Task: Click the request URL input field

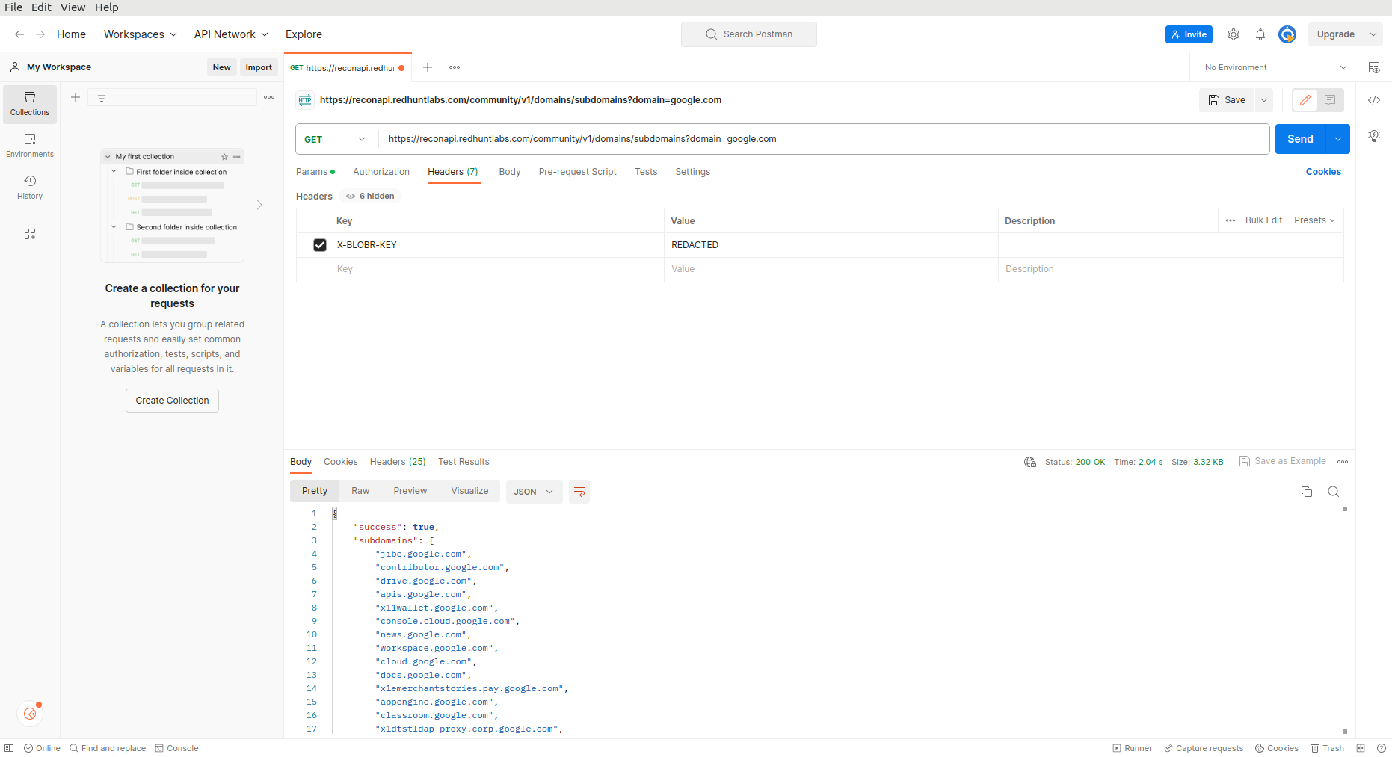Action: click(822, 139)
